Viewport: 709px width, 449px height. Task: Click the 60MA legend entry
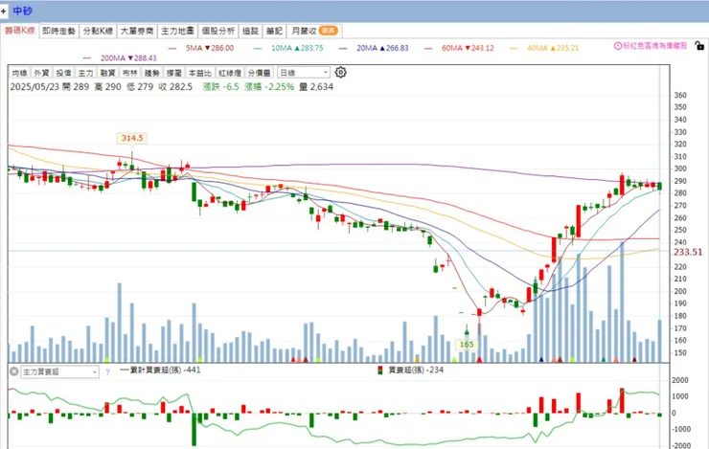(x=459, y=48)
